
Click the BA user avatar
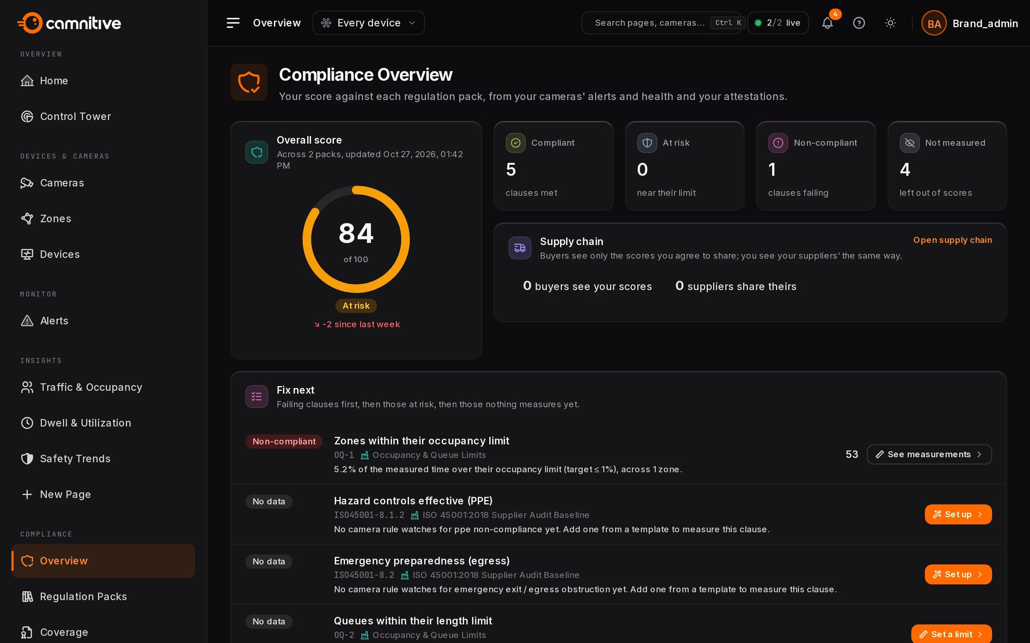[x=933, y=23]
